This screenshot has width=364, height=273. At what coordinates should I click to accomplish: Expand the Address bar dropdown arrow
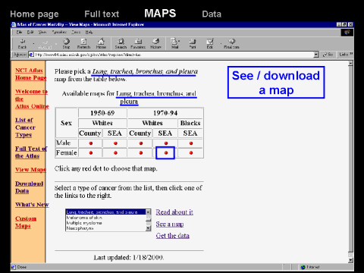coord(316,55)
